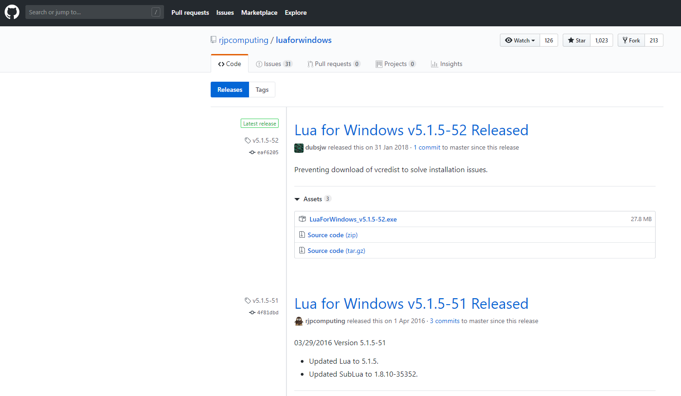
Task: View the 126 watchers count
Action: [549, 40]
